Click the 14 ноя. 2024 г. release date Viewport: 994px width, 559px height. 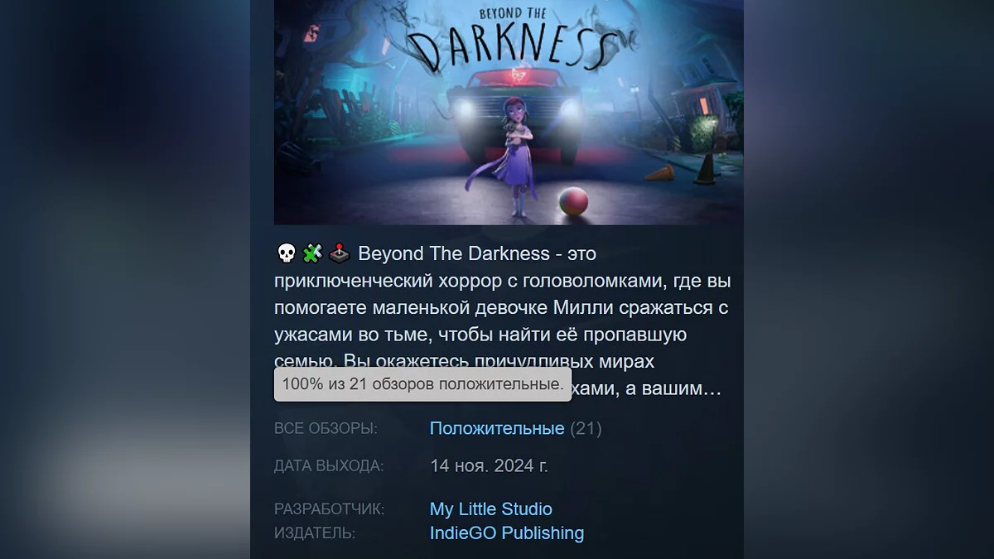489,465
